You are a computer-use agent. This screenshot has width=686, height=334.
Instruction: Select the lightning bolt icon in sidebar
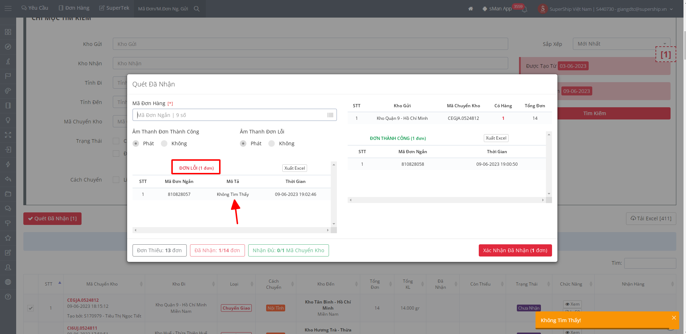8,164
